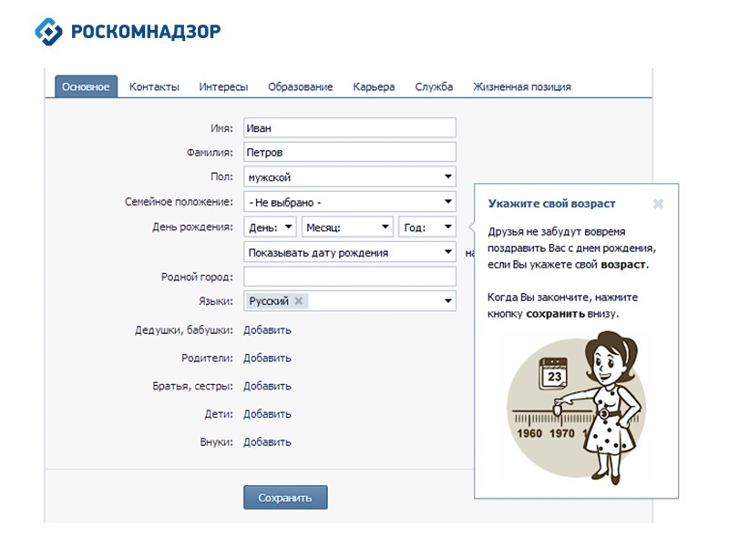Open the Служба tab
This screenshot has width=729, height=546.
[x=434, y=86]
